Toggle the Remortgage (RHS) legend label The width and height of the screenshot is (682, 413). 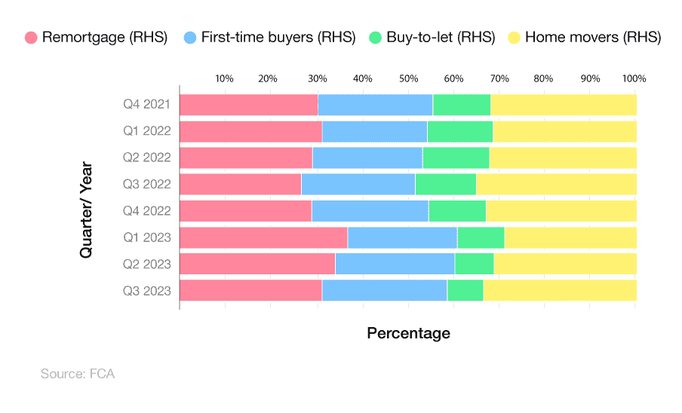105,38
